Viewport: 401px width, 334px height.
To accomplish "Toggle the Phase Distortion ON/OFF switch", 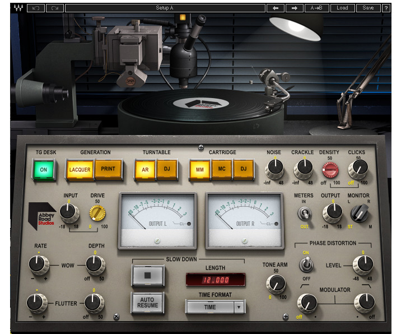I will pyautogui.click(x=306, y=265).
